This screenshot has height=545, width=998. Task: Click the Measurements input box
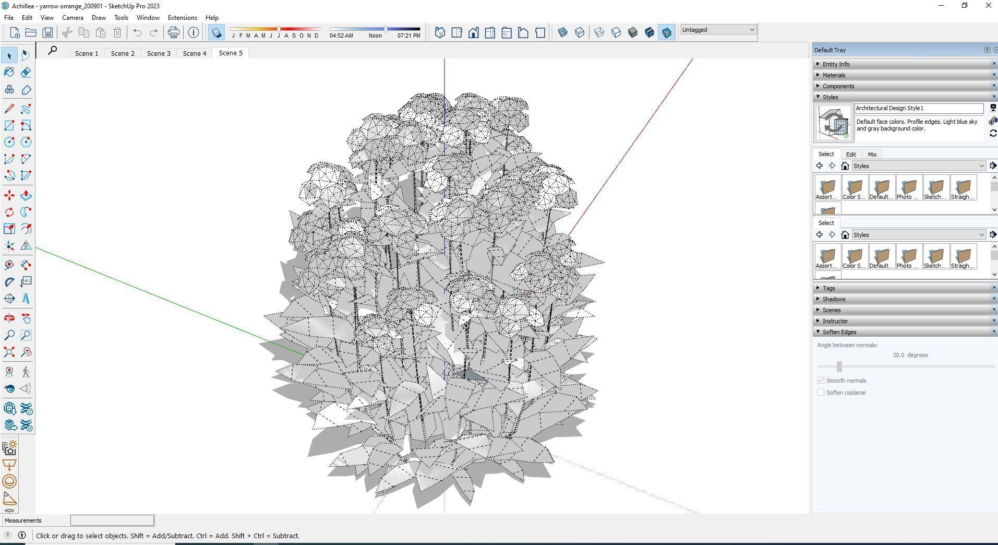(112, 520)
